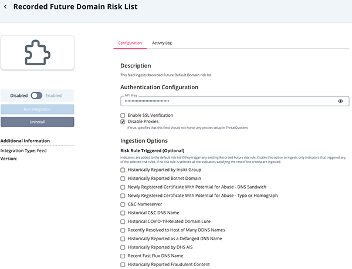Screen dimensions: 352x269
Task: Uncheck the Disable Proxies checkbox
Action: tap(123, 122)
